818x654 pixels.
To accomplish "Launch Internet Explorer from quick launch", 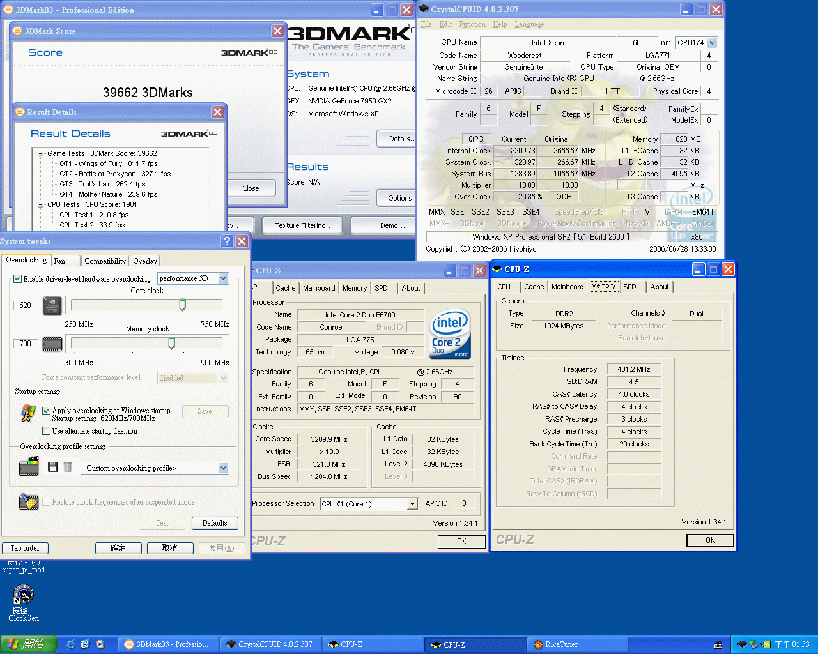I will click(71, 644).
